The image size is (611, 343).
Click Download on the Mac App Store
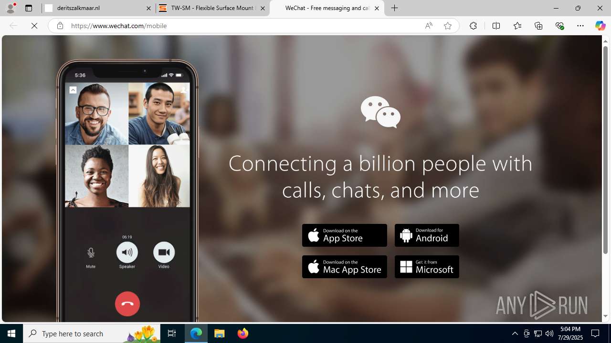(345, 267)
